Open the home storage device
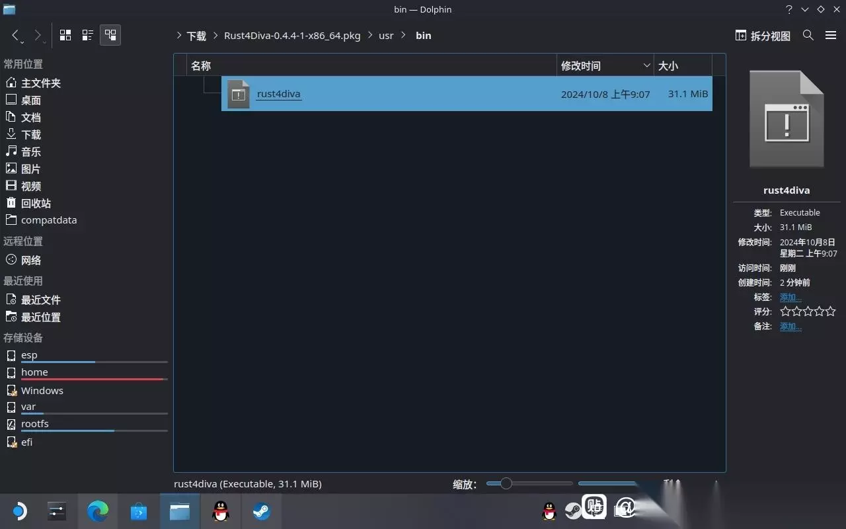This screenshot has width=846, height=529. (34, 372)
